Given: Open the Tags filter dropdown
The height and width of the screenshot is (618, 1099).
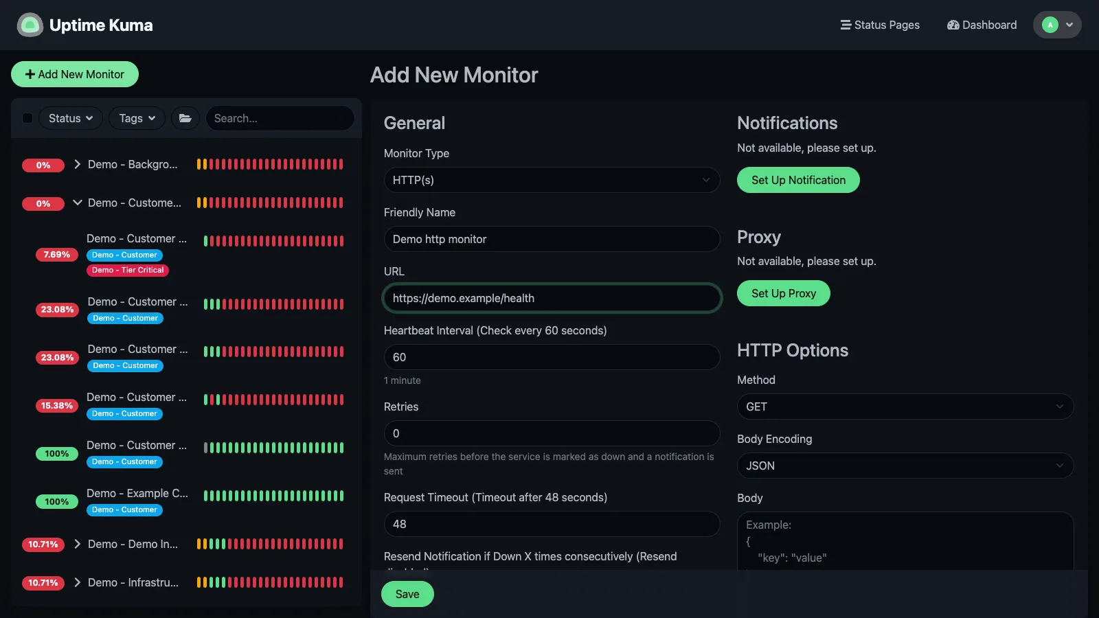Looking at the screenshot, I should click(137, 118).
